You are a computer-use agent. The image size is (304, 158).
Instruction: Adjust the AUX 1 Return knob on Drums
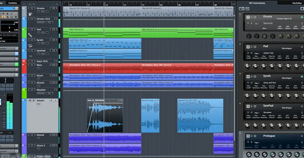(x=280, y=36)
